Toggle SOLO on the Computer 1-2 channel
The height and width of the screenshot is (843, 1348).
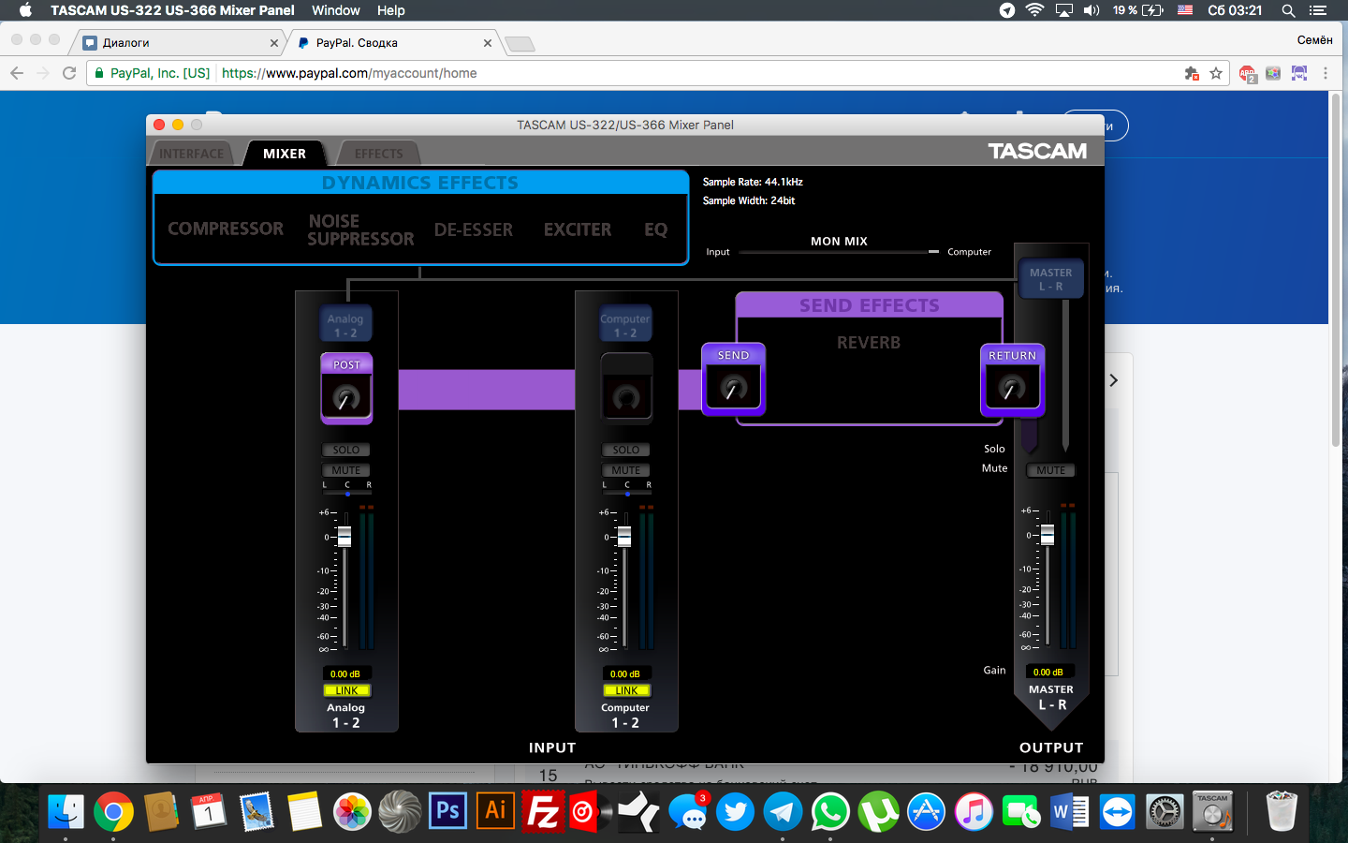pos(626,450)
